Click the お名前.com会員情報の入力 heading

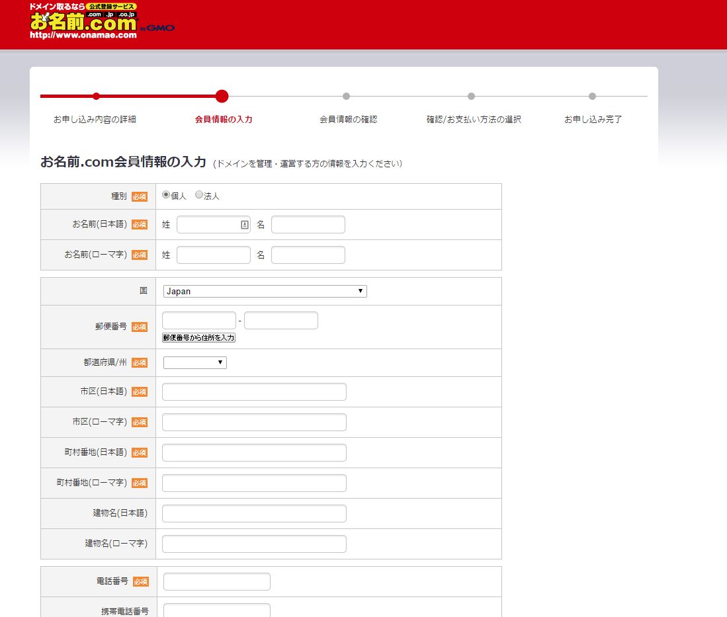[x=123, y=162]
